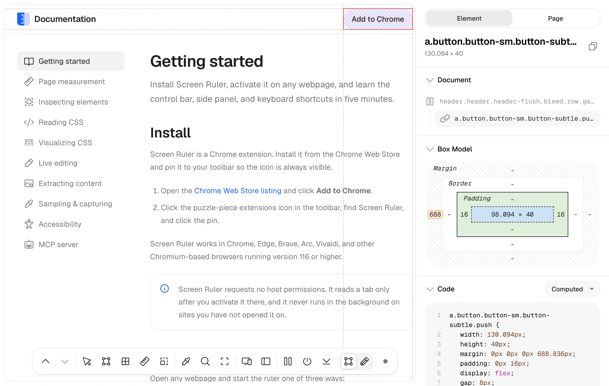Image resolution: width=609 pixels, height=386 pixels.
Task: Follow the Chrome Web Store listing link
Action: [x=238, y=191]
